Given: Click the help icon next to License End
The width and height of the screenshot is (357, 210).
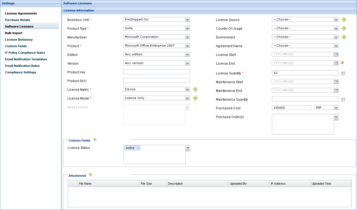Looking at the screenshot, I should [x=342, y=63].
